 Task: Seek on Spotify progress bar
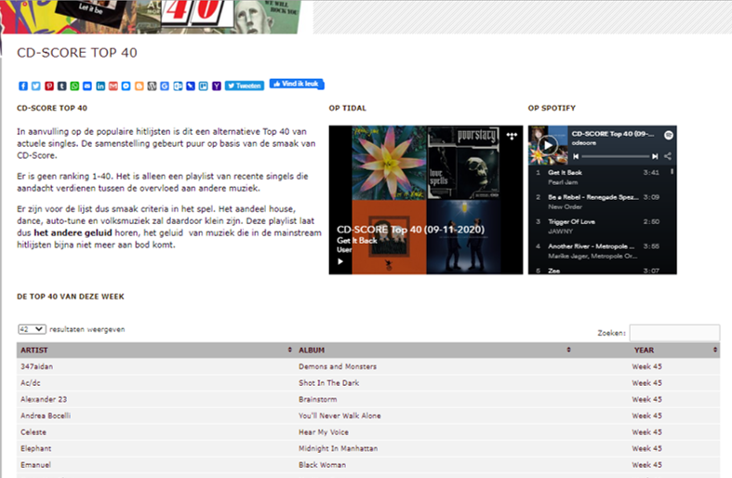(615, 156)
